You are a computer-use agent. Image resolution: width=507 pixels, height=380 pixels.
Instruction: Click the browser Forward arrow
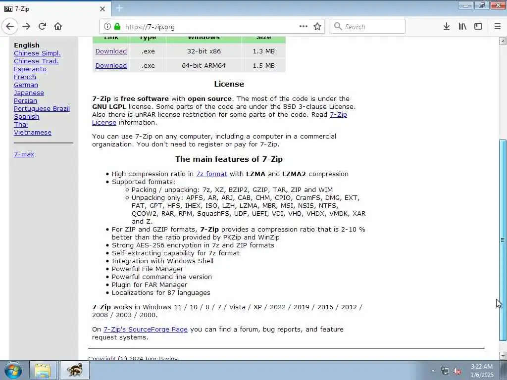click(26, 27)
